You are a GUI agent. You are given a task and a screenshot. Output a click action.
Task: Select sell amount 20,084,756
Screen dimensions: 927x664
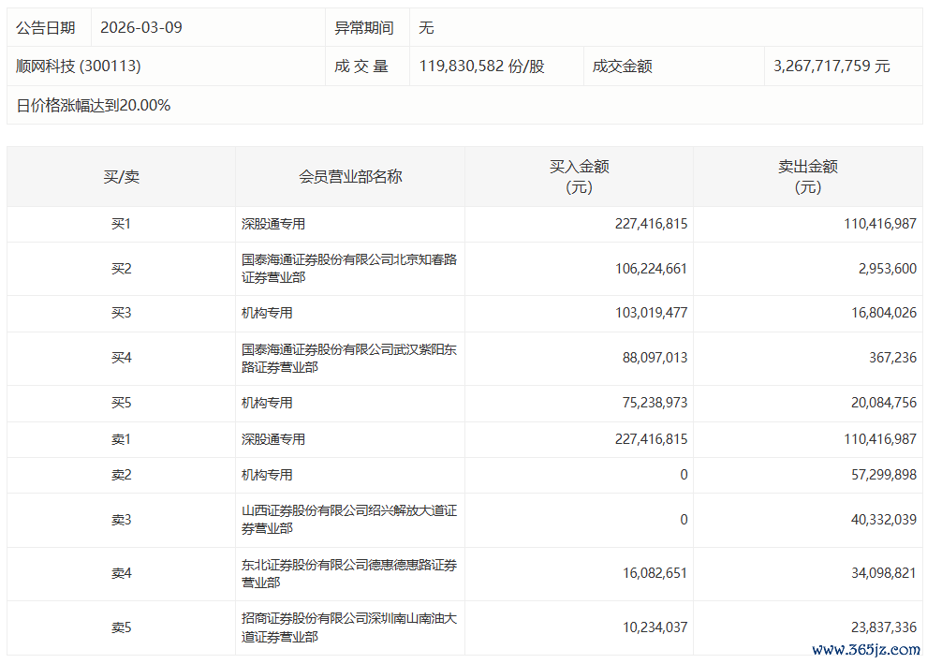coord(884,403)
